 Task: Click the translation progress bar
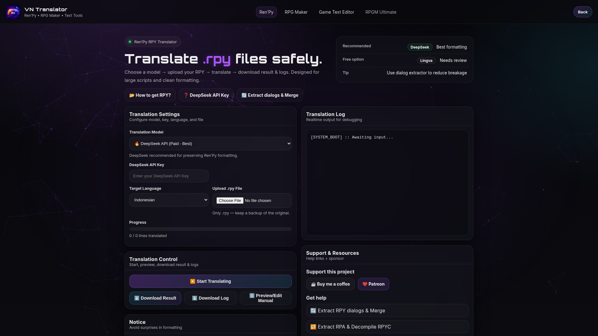point(211,229)
